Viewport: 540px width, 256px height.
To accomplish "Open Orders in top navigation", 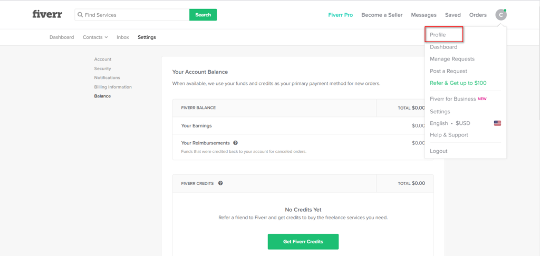I will pos(478,15).
